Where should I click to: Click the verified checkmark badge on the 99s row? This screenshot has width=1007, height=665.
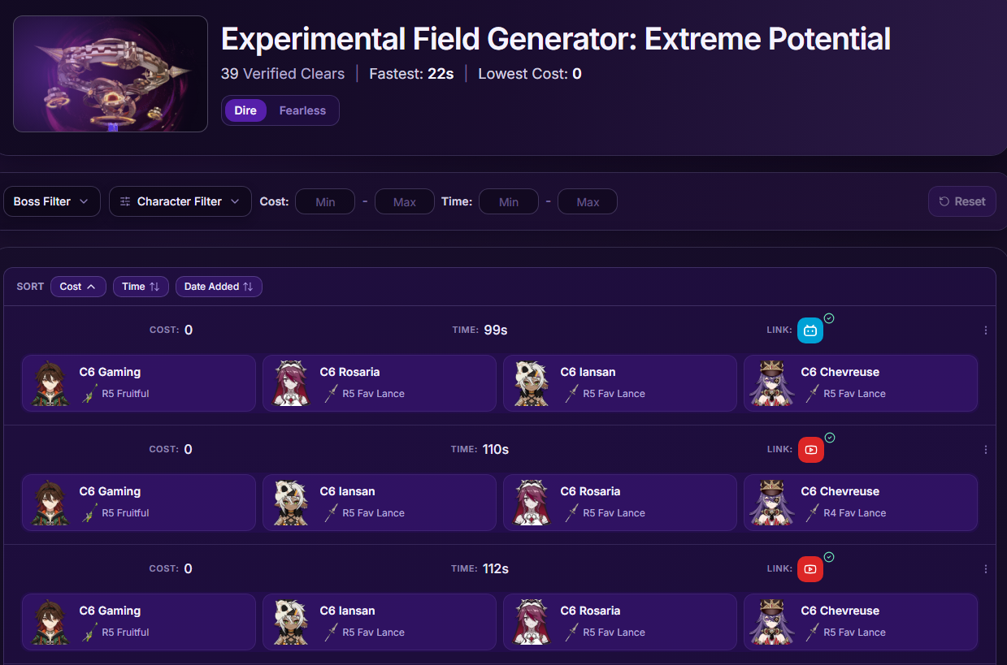[829, 318]
